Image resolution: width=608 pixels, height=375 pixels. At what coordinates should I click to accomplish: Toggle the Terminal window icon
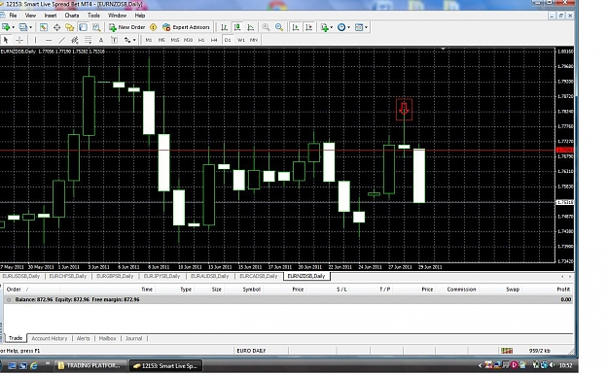tap(83, 27)
